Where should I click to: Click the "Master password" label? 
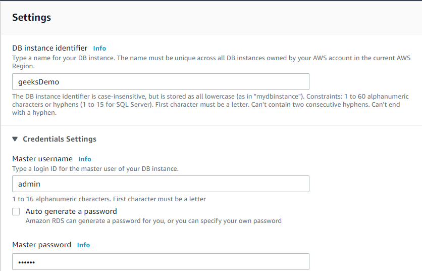pos(41,245)
